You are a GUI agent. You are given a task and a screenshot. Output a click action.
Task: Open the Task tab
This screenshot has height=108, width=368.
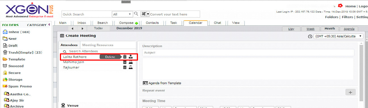[174, 23]
